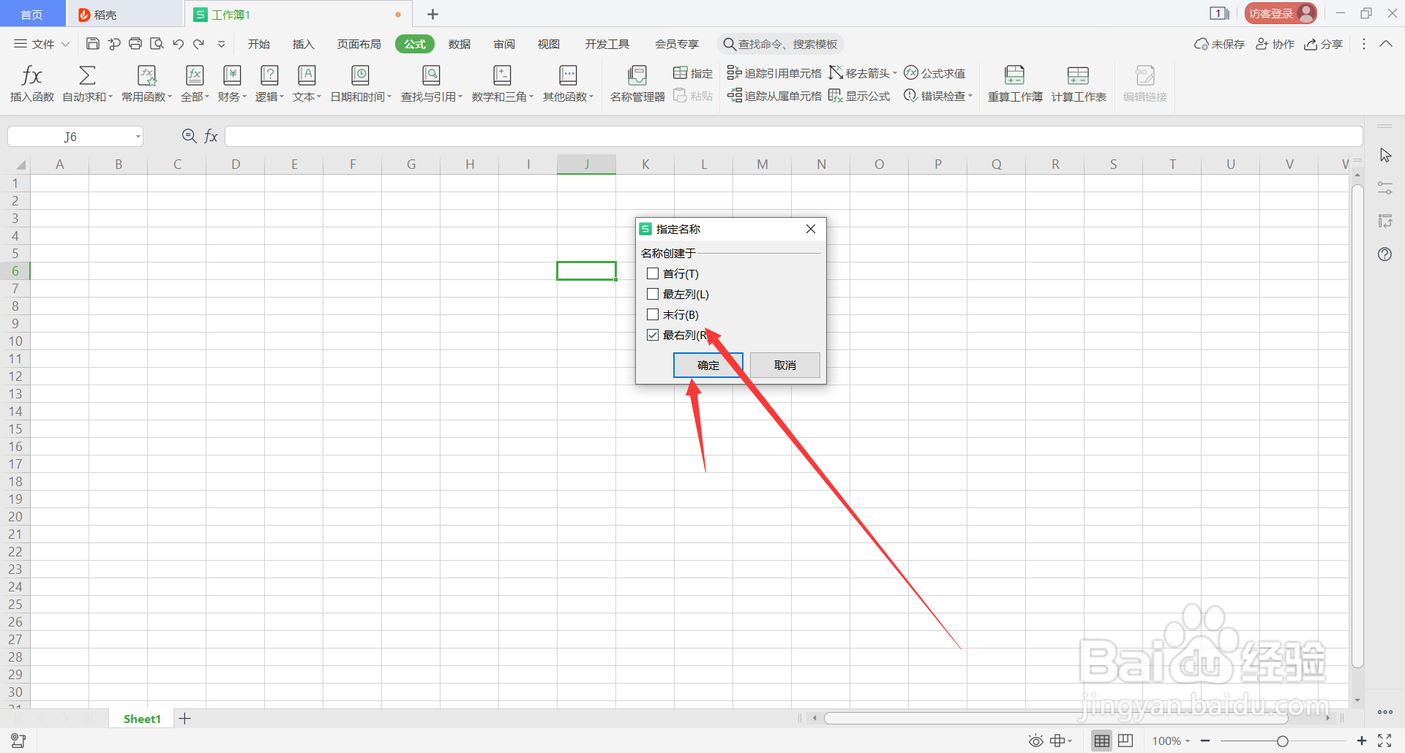The height and width of the screenshot is (753, 1405).
Task: Switch to page layout view icon
Action: tap(1125, 741)
